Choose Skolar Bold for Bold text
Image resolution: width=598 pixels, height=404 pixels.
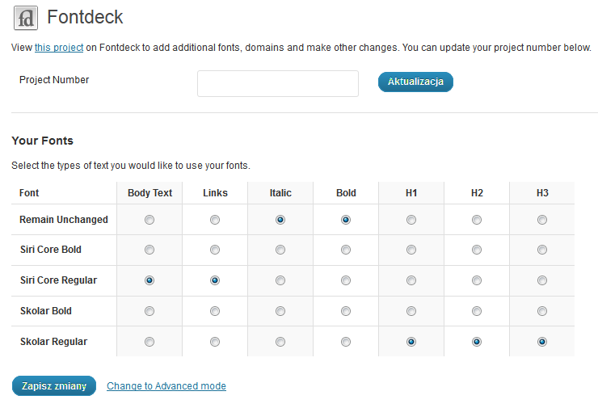click(x=346, y=311)
